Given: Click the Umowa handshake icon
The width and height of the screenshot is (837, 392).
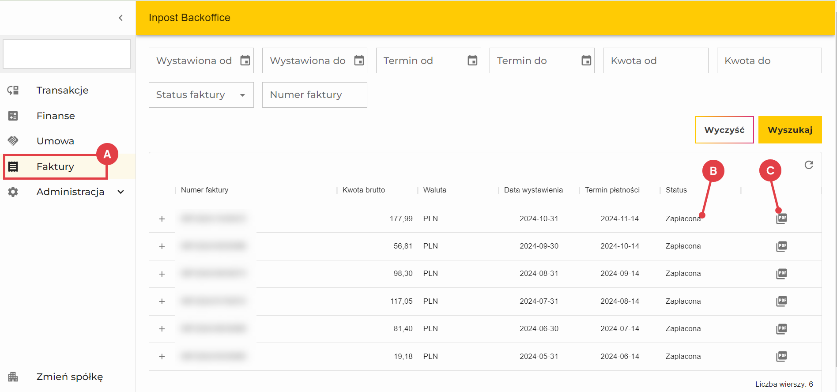Looking at the screenshot, I should coord(13,141).
